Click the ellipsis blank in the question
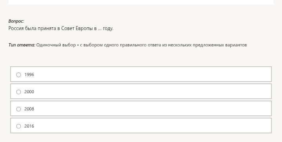Image resolution: width=282 pixels, height=142 pixels. (99, 30)
